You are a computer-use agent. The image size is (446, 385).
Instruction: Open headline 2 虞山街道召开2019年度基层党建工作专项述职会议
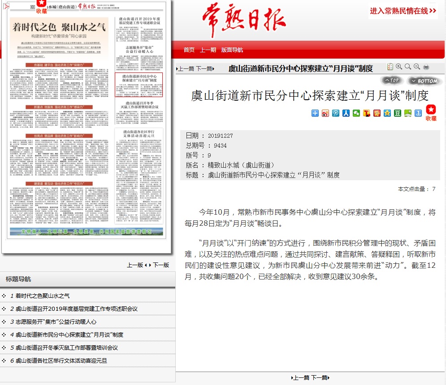77,309
